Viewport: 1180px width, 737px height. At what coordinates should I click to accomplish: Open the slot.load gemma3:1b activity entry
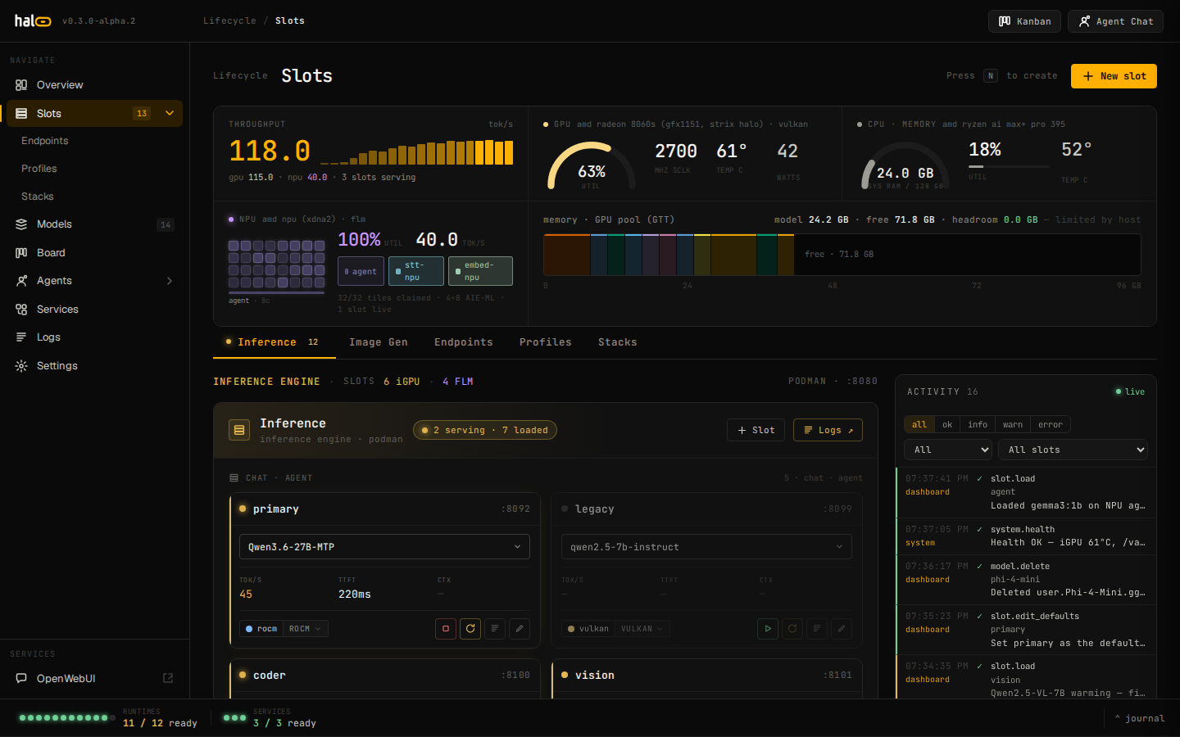pyautogui.click(x=1026, y=492)
